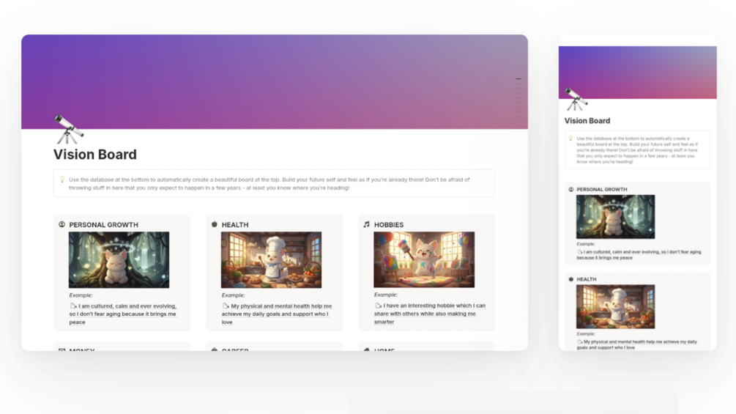736x414 pixels.
Task: Open 'My physical and mental health' page link in the desktop view
Action: (277, 314)
